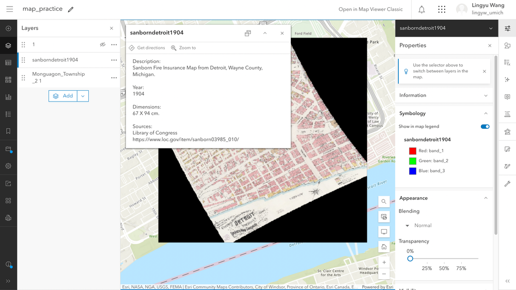The width and height of the screenshot is (516, 290).
Task: Dismiss the layer selector tip
Action: (x=484, y=71)
